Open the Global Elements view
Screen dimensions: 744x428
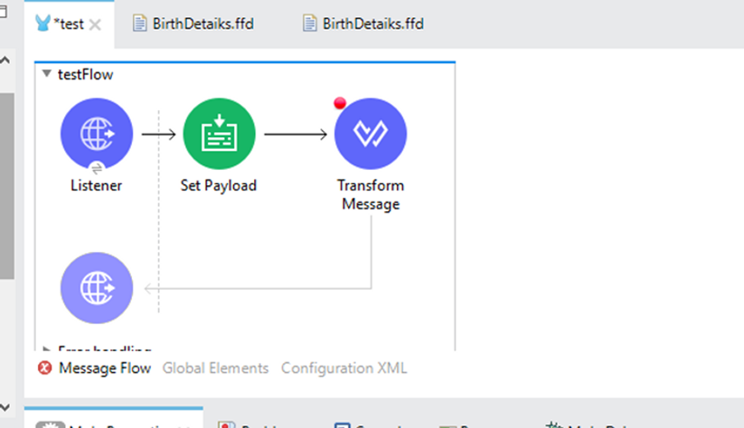[x=215, y=368]
